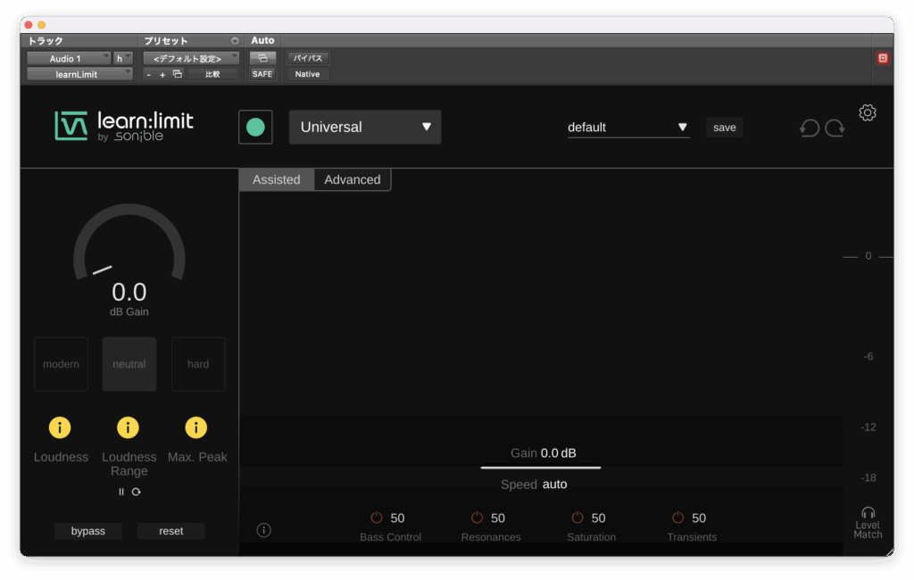This screenshot has height=580, width=914.
Task: Open the learnLimit plugin selector
Action: (79, 74)
